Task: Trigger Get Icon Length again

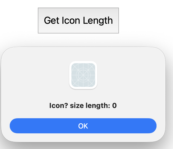Action: click(x=78, y=21)
